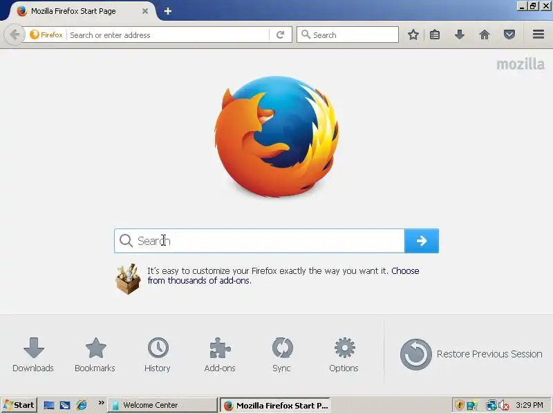
Task: Open Downloads from the bottom launcher
Action: (x=33, y=355)
